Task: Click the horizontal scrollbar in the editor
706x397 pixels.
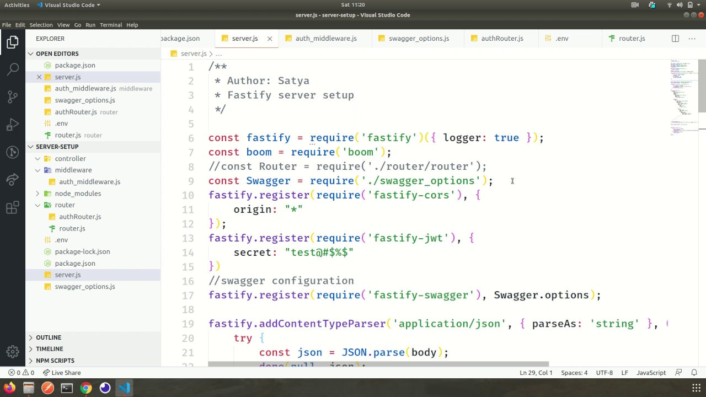Action: (x=378, y=364)
